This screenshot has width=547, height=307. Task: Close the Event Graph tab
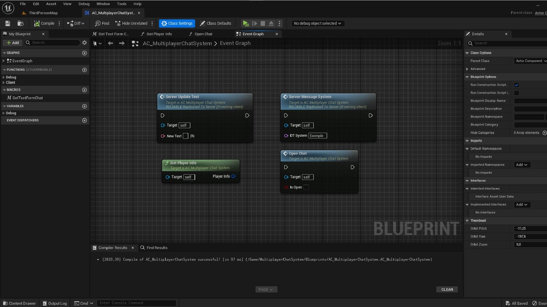click(276, 34)
